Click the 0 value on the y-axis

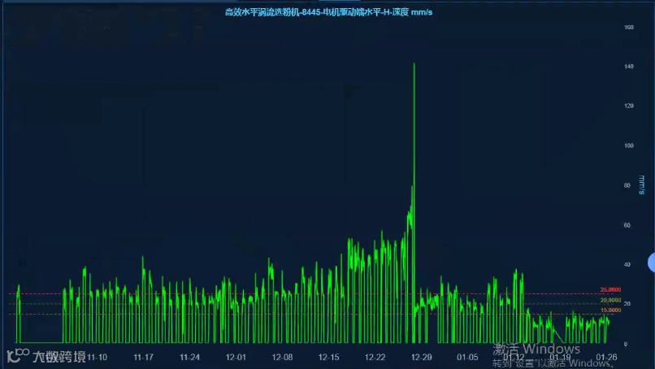[626, 344]
